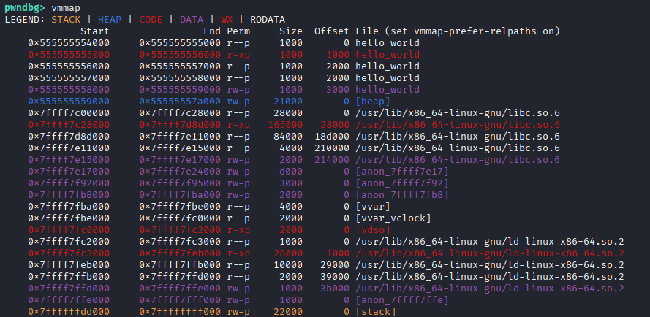Click the r-xp permission on vdso row
650x317 pixels.
tap(238, 229)
